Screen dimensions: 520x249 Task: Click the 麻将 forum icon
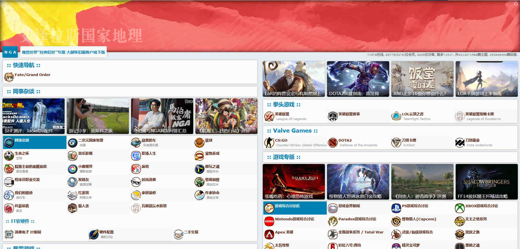pos(136,169)
